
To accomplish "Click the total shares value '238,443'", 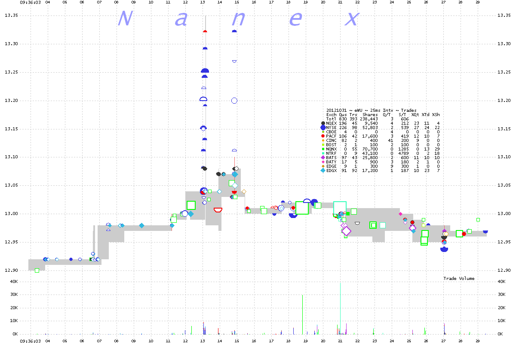I will coord(369,119).
